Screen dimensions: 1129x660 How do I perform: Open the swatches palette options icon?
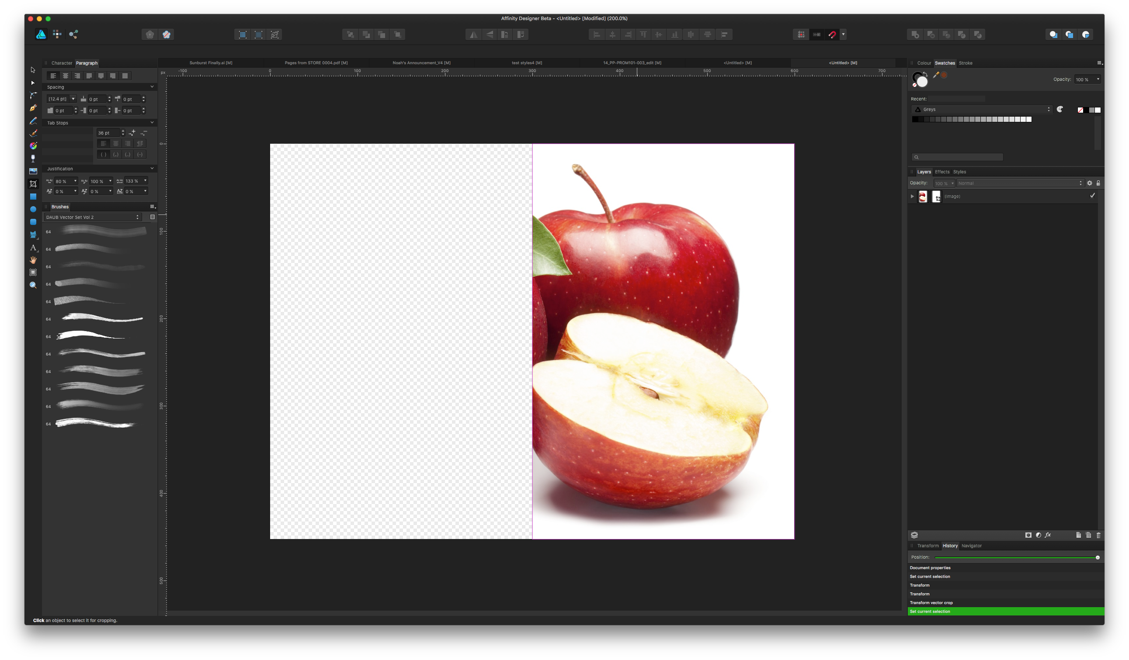(x=1060, y=109)
